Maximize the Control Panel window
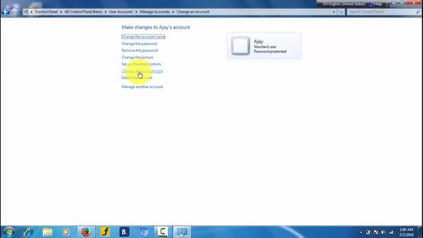Image resolution: width=423 pixels, height=238 pixels. pos(402,3)
